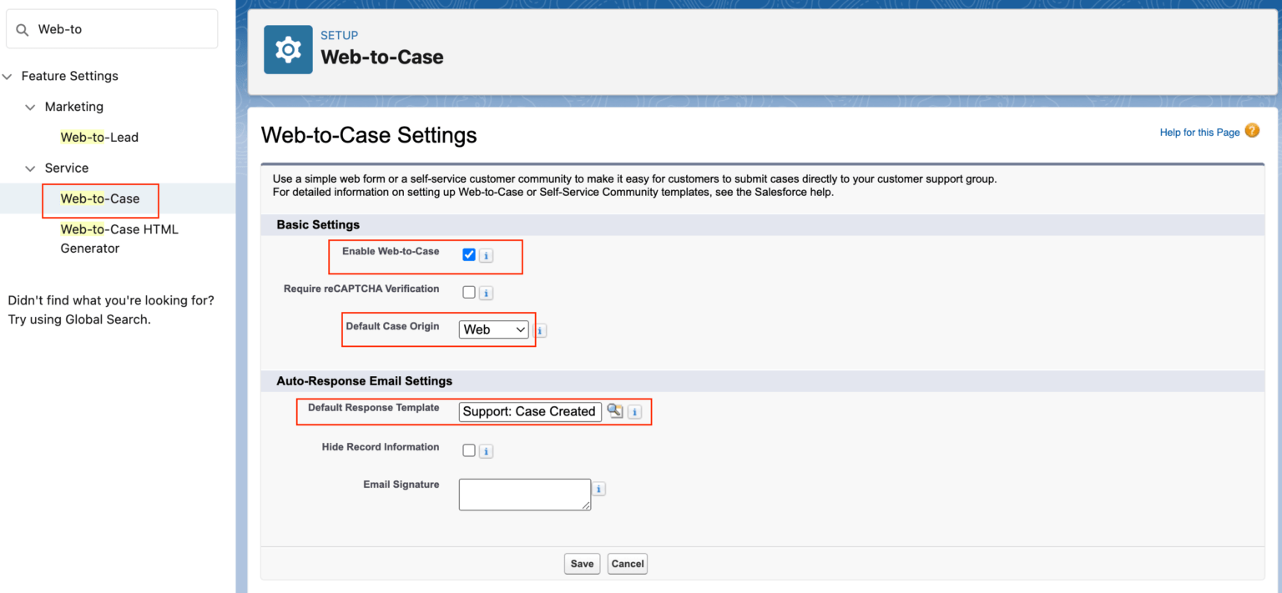Click the info icon next to Require reCAPTCHA Verification
The width and height of the screenshot is (1282, 593).
coord(486,292)
